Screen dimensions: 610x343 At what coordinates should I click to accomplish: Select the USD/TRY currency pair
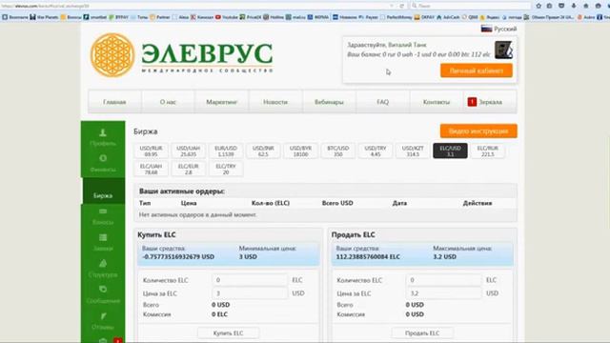(x=375, y=151)
